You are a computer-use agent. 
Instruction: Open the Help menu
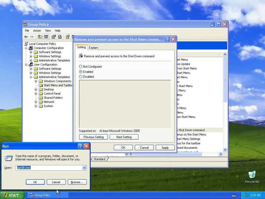58,31
